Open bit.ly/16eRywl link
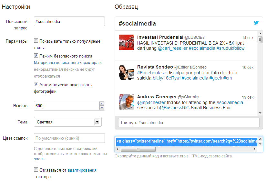The width and height of the screenshot is (266, 181). tap(167, 78)
